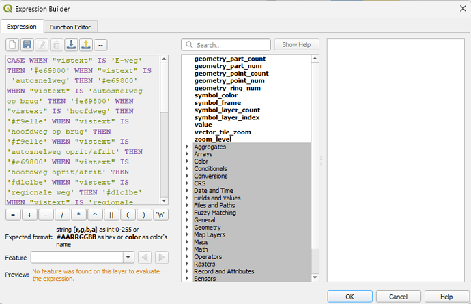Select the Rasters group
Image resolution: width=471 pixels, height=304 pixels.
point(205,264)
